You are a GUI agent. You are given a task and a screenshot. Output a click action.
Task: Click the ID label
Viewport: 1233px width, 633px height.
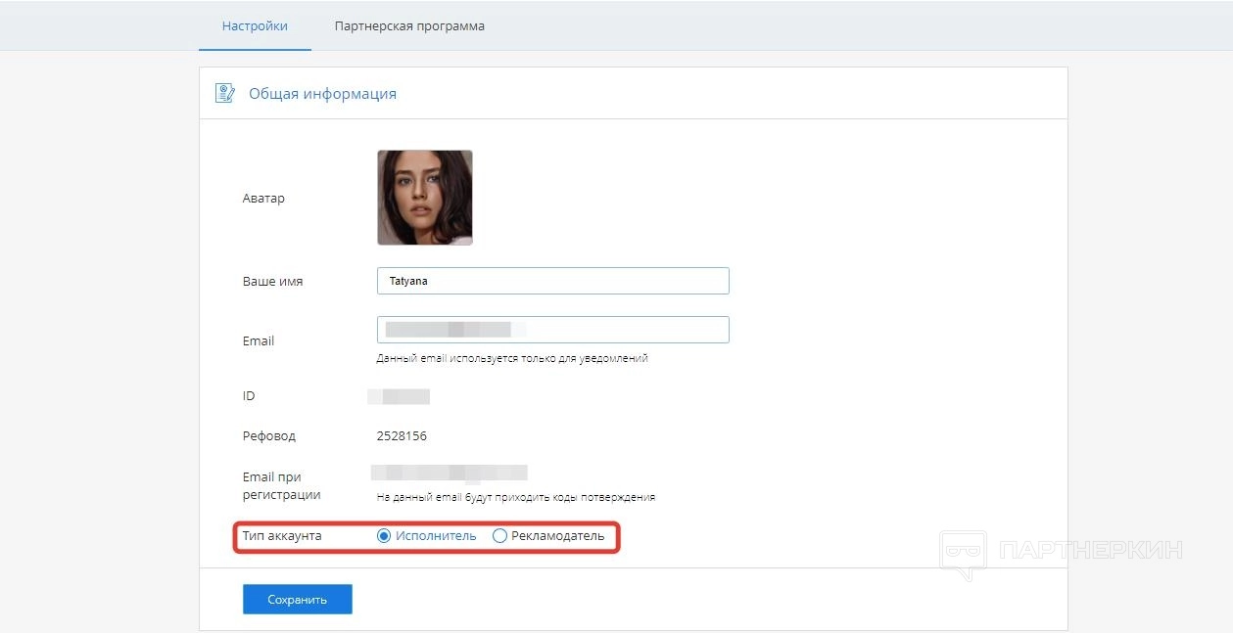click(249, 396)
